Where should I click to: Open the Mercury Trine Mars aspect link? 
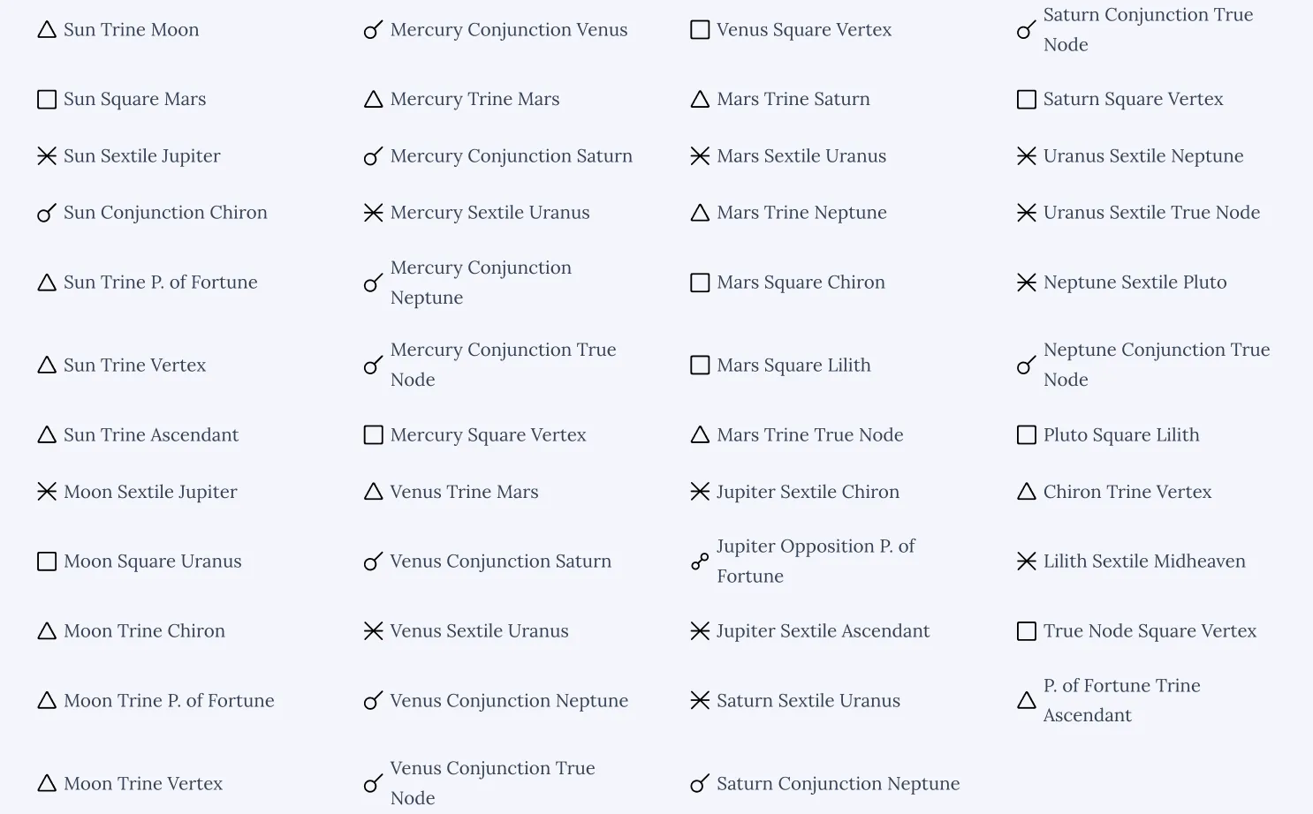pos(474,100)
